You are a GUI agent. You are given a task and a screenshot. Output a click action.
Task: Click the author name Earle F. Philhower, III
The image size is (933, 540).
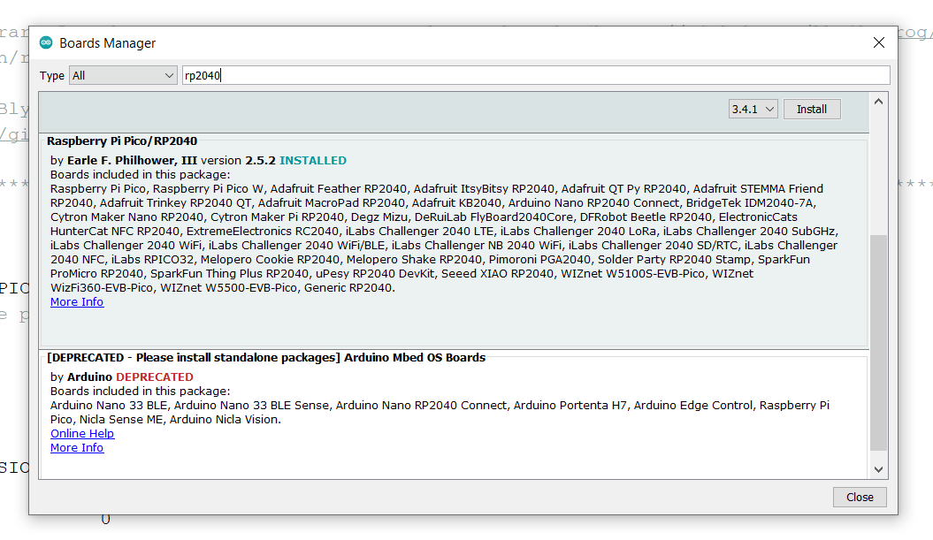132,161
